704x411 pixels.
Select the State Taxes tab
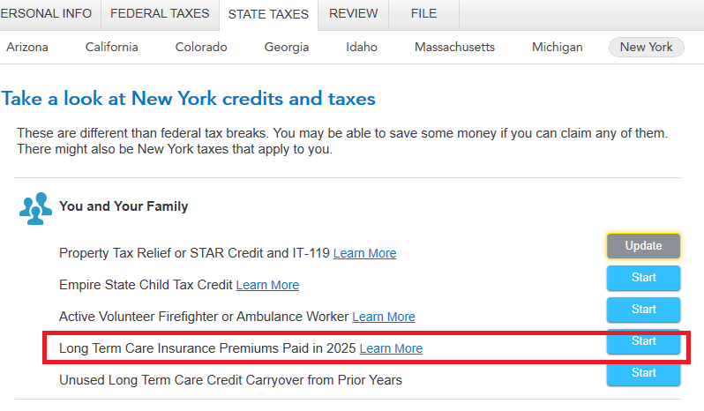[x=268, y=15]
